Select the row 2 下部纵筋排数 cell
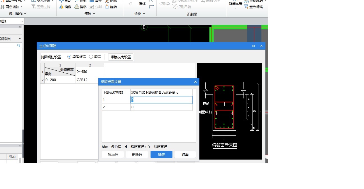The height and width of the screenshot is (189, 364). click(x=116, y=107)
